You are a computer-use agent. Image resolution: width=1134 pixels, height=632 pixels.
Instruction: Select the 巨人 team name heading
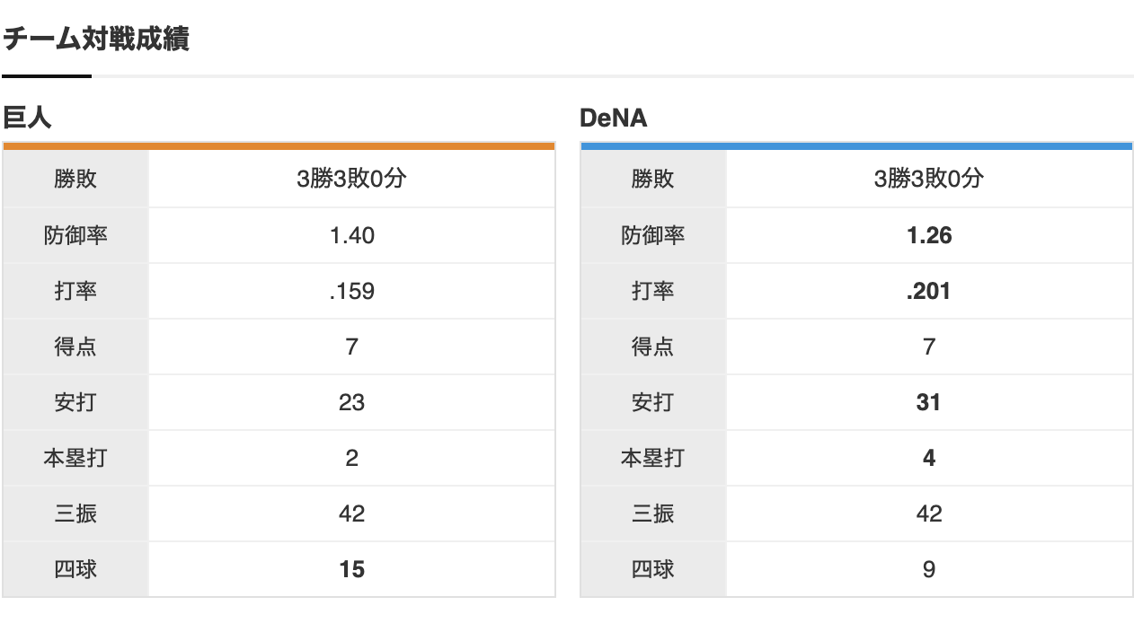point(27,118)
